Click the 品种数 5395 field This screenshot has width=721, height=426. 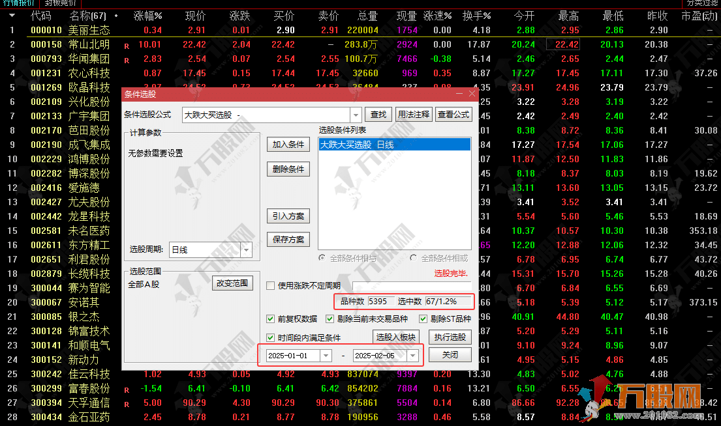click(381, 301)
